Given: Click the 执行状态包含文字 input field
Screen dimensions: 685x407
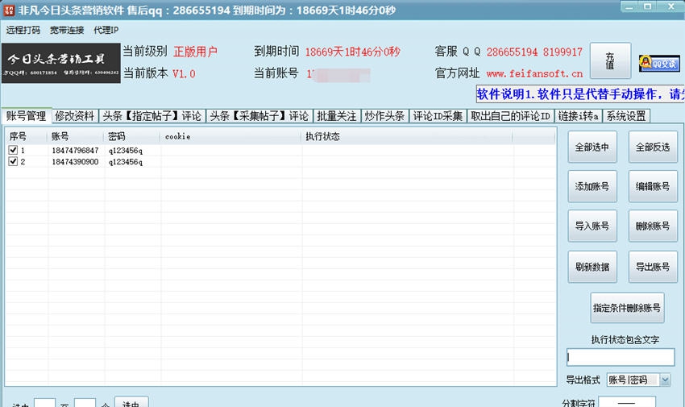Looking at the screenshot, I should [x=621, y=357].
